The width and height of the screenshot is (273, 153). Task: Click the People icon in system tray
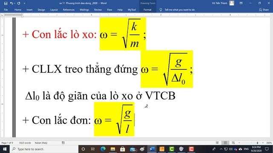point(214,149)
